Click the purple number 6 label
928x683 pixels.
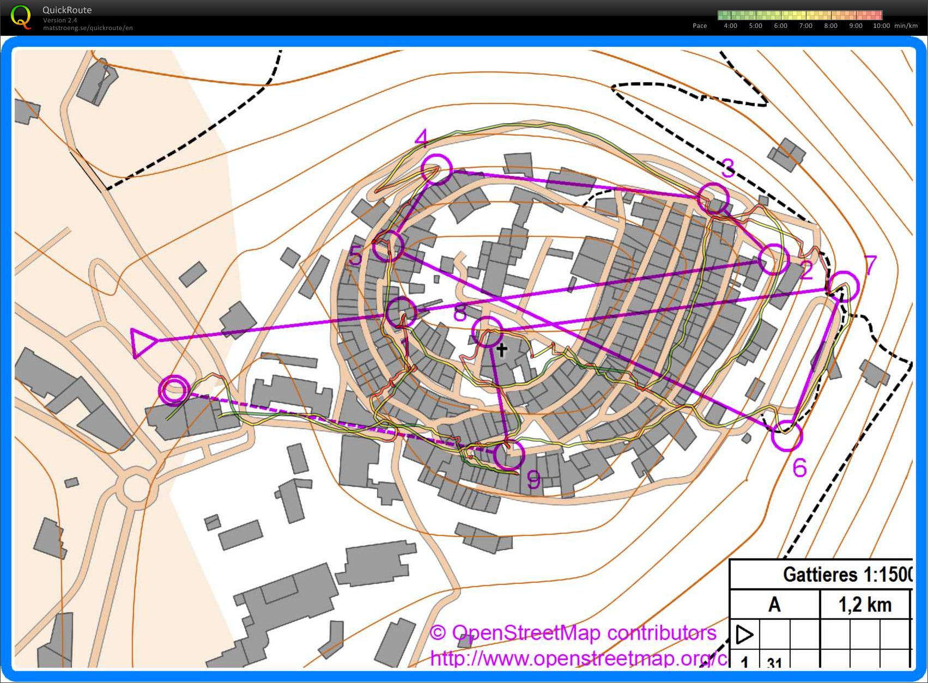point(799,468)
